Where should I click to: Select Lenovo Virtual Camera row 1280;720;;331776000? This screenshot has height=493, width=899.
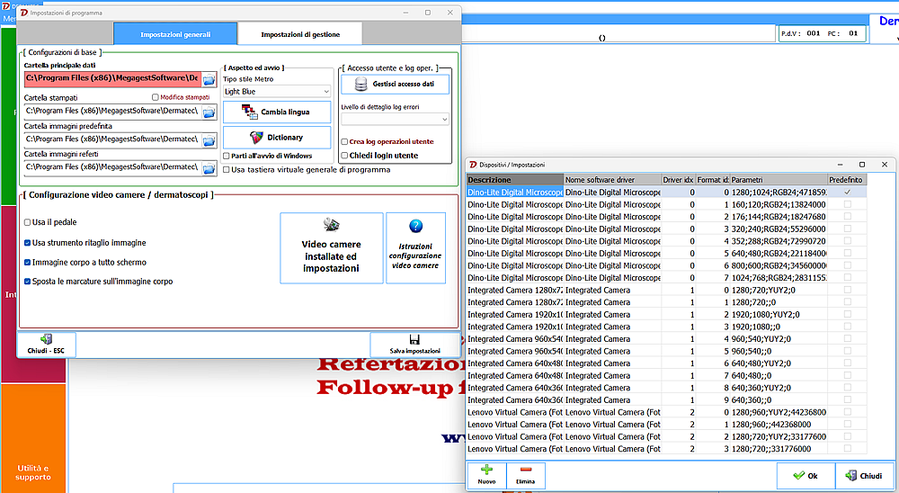pyautogui.click(x=667, y=449)
